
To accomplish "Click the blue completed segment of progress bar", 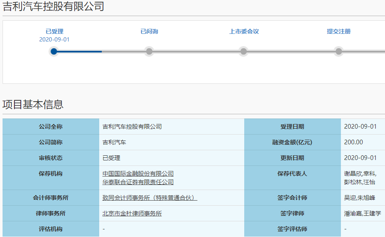I will (80, 52).
